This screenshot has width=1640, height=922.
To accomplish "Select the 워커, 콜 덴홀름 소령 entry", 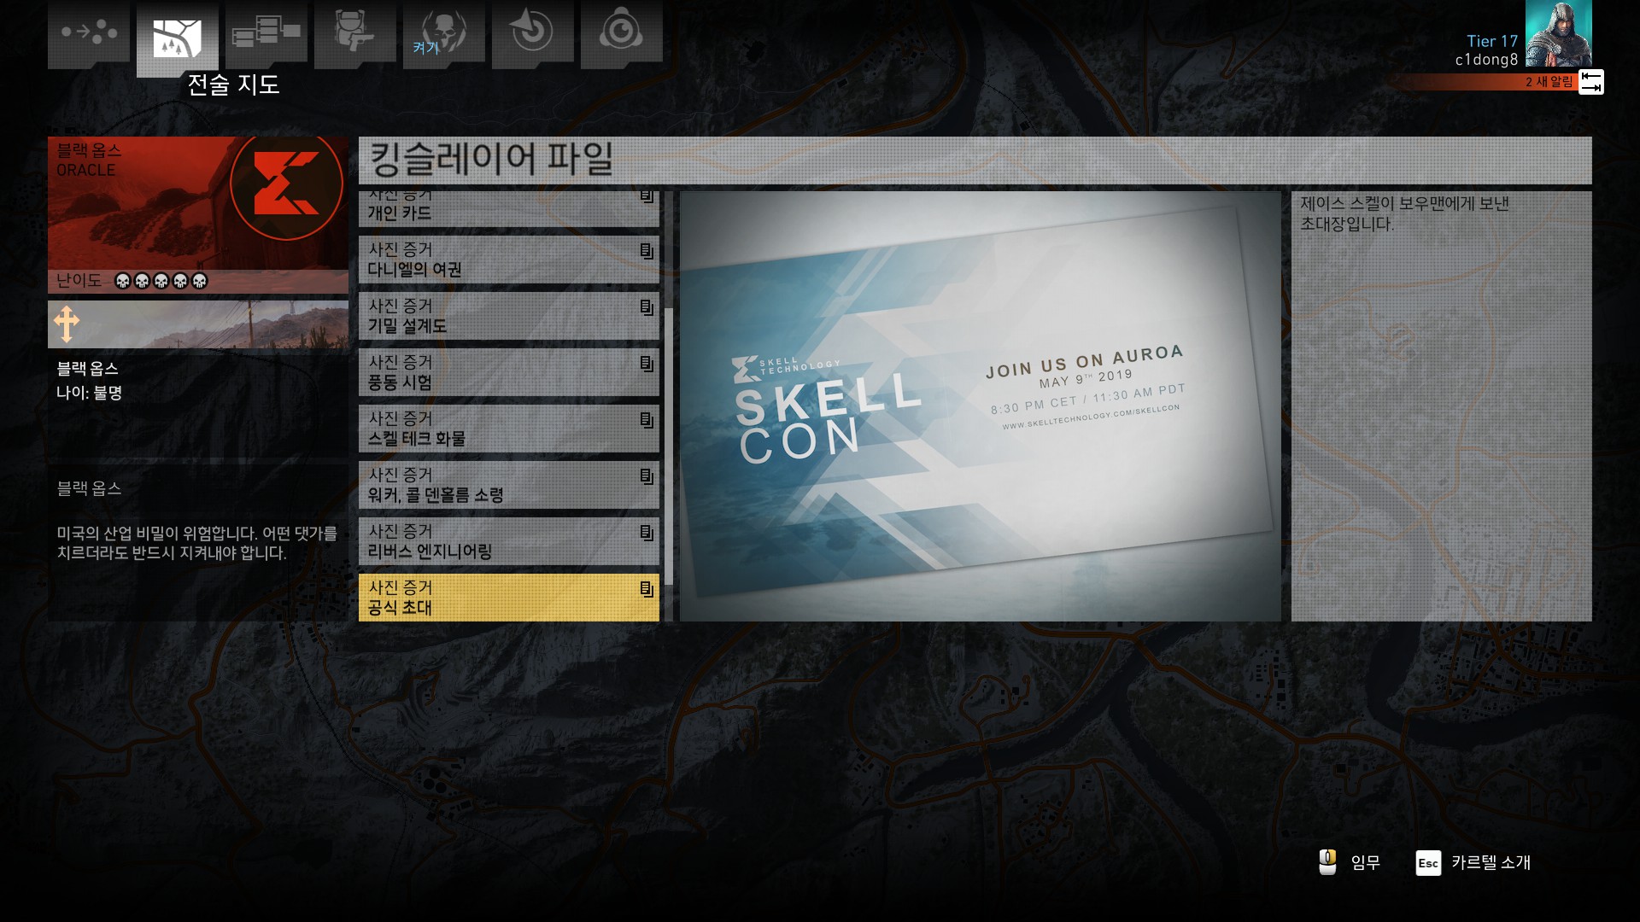I will click(508, 485).
